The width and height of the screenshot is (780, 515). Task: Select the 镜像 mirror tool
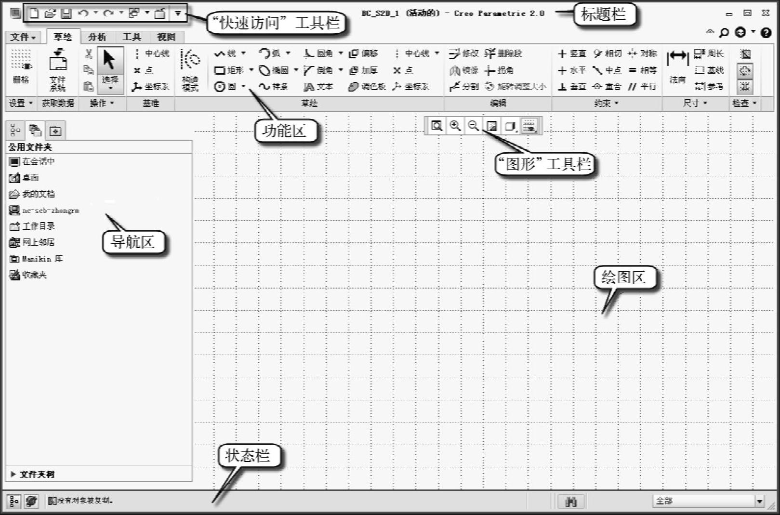464,70
